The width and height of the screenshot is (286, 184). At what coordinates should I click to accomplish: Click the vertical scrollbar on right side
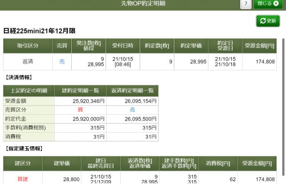[283, 107]
